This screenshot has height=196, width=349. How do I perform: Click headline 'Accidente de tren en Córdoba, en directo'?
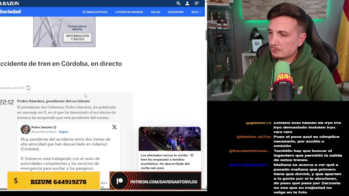(61, 64)
